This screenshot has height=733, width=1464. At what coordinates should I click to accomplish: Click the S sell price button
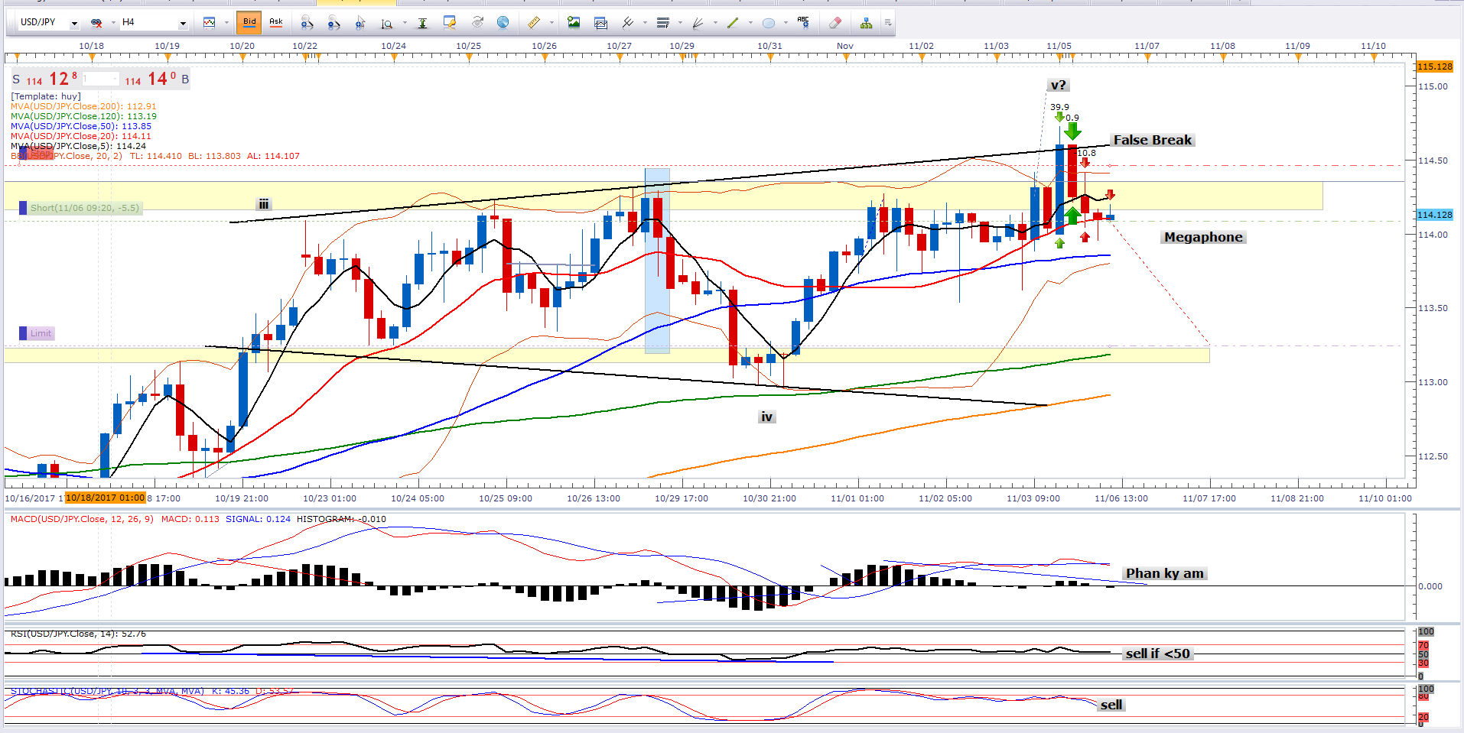pyautogui.click(x=16, y=79)
